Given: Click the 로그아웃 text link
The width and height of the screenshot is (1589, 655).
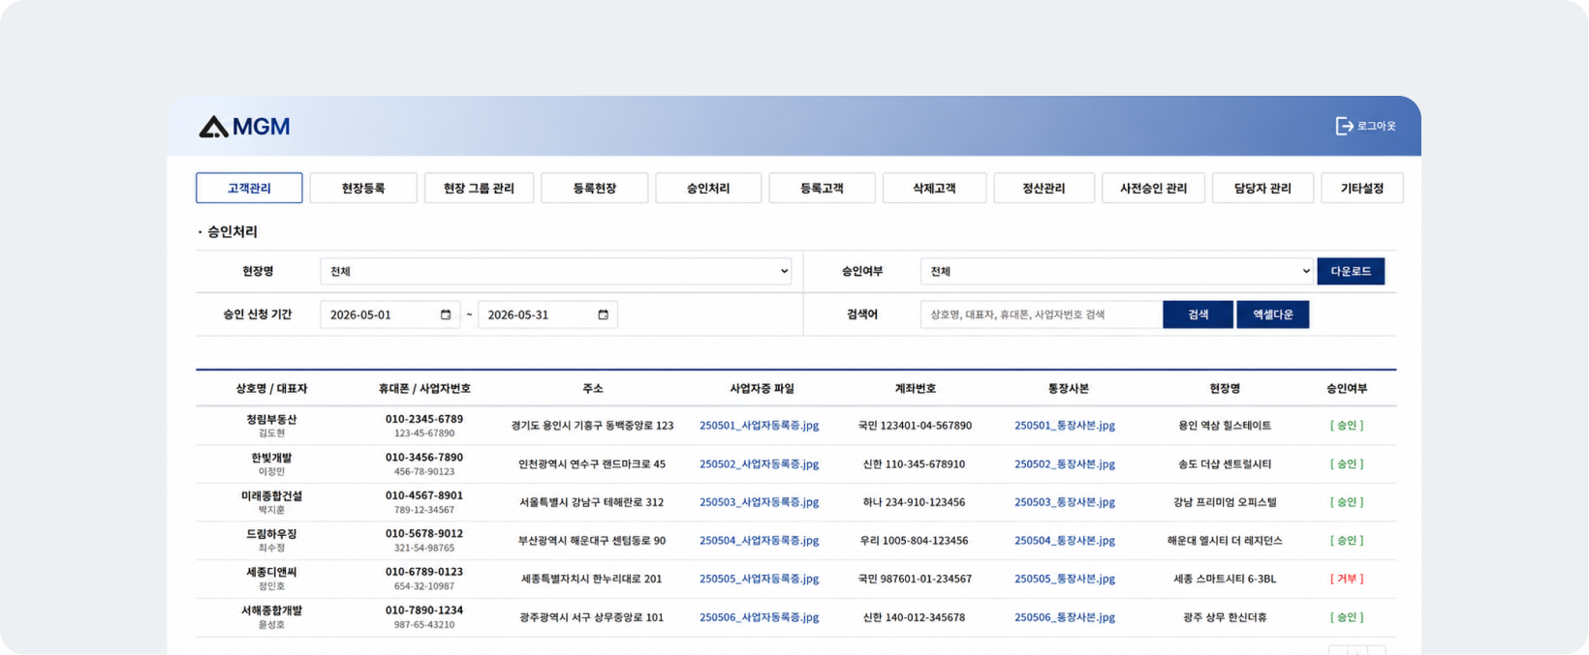Looking at the screenshot, I should coord(1376,126).
